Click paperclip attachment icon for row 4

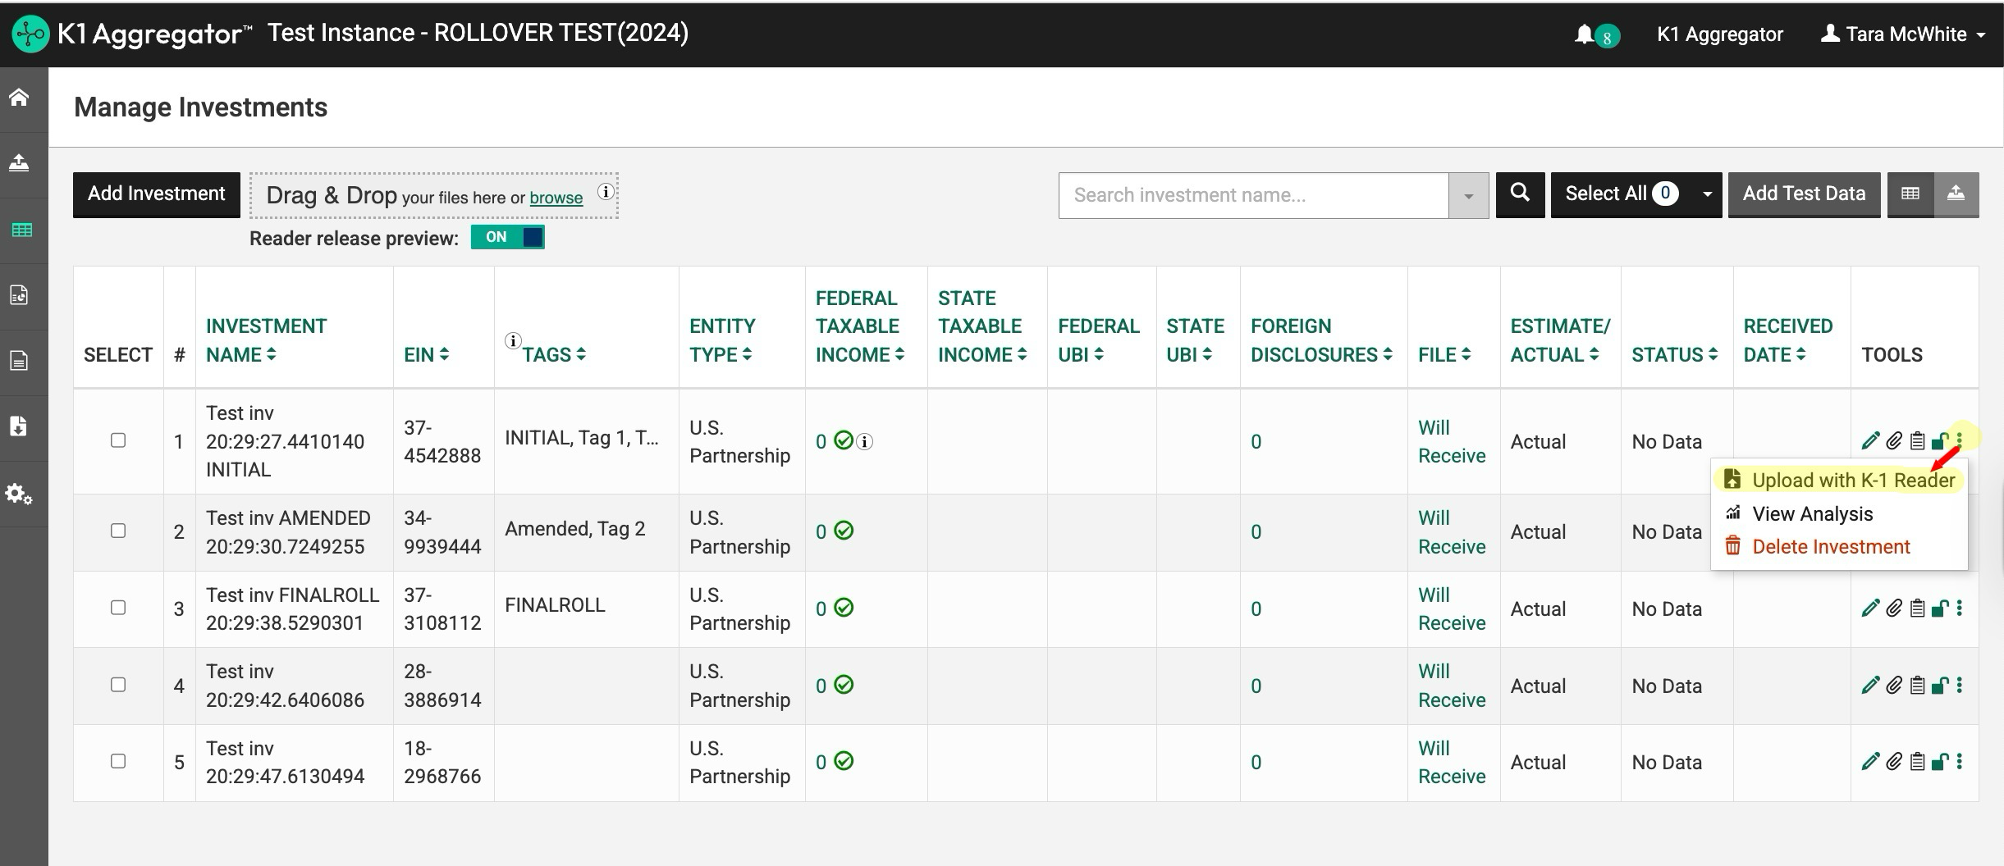1894,686
